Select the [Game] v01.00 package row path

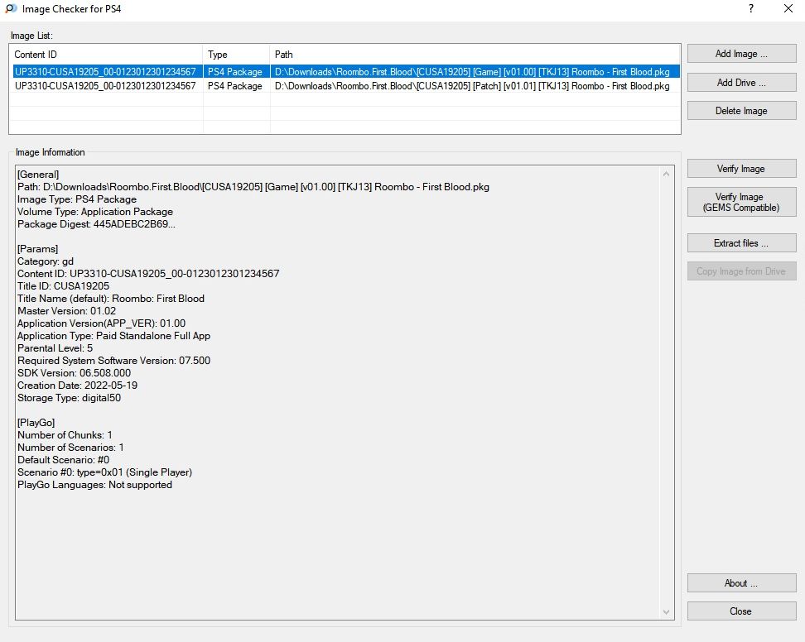(x=472, y=72)
